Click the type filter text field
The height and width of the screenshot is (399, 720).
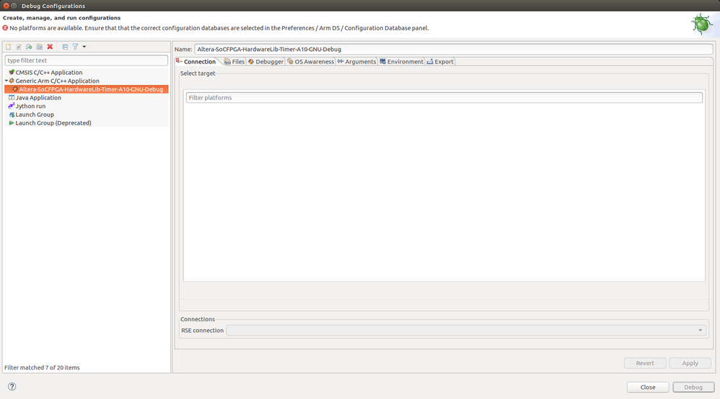(87, 60)
